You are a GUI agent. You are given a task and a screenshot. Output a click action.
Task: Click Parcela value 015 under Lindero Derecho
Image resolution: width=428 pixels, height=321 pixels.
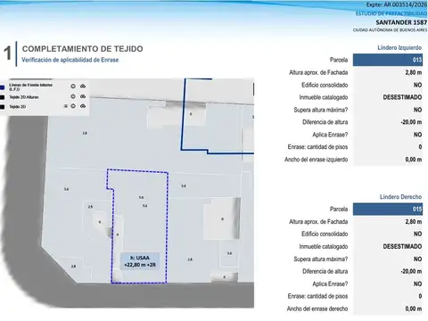pos(388,209)
